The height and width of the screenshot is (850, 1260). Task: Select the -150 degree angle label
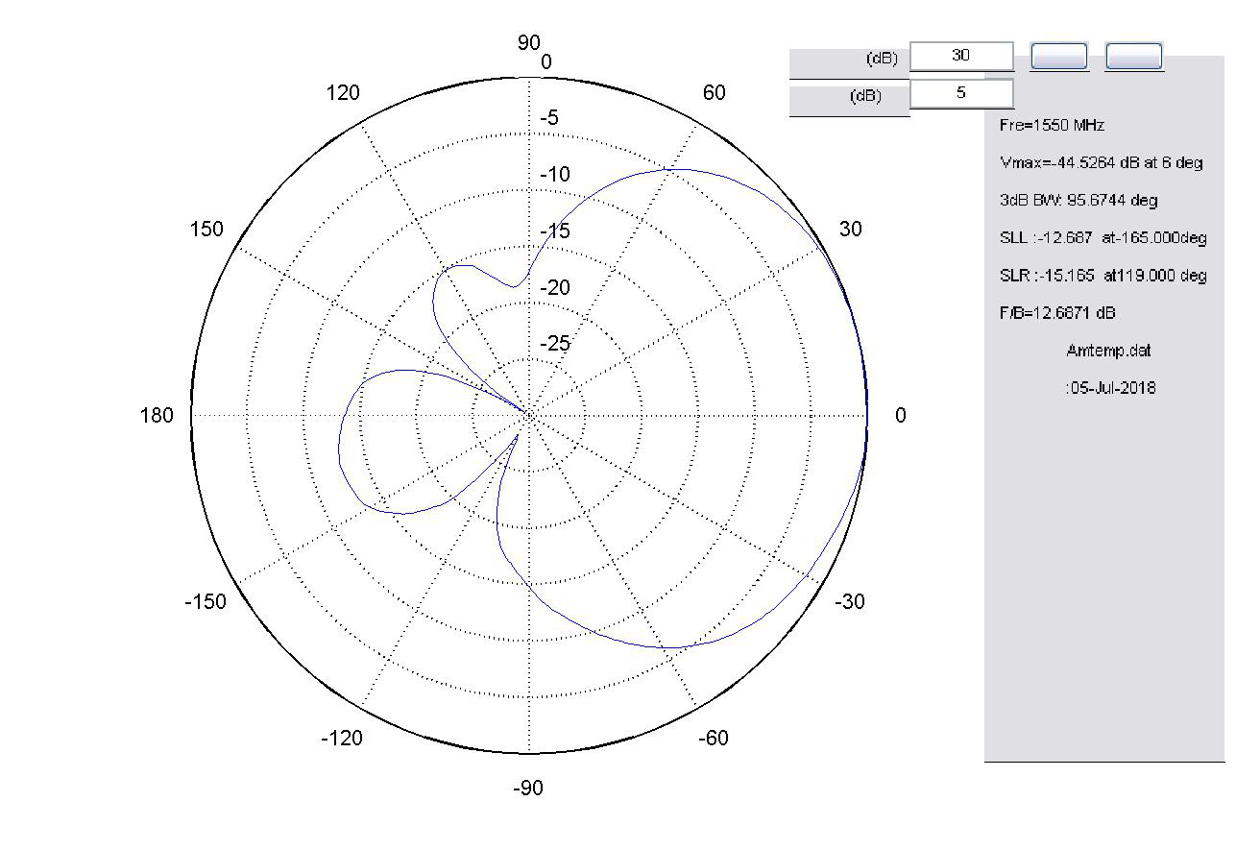point(205,602)
